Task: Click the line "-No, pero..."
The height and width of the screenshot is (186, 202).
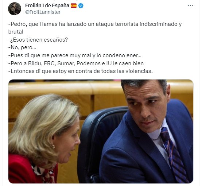Action: [x=22, y=47]
